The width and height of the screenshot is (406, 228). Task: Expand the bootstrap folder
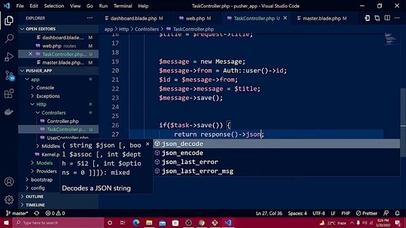(41, 180)
